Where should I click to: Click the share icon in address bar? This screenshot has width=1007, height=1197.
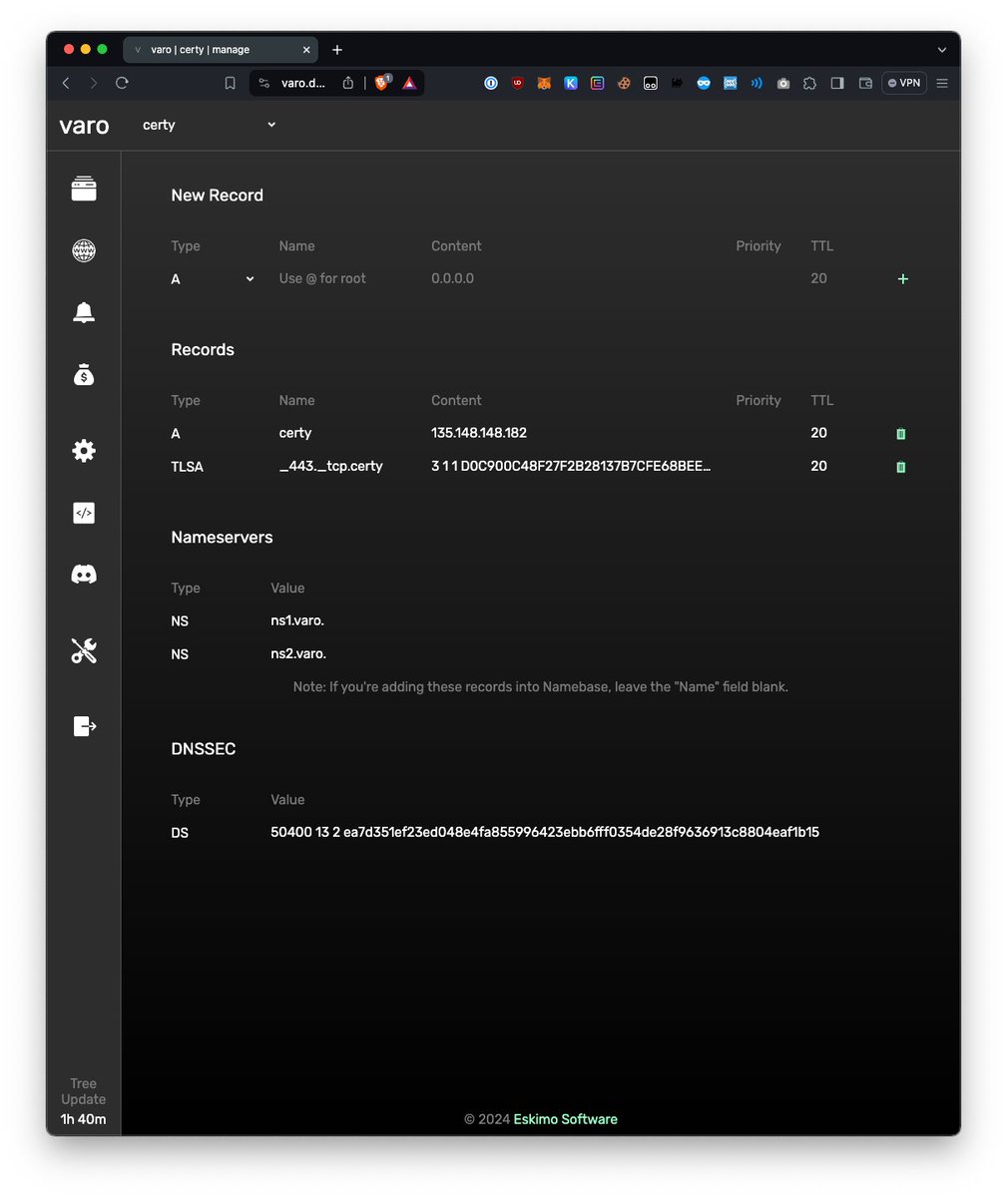pos(348,83)
